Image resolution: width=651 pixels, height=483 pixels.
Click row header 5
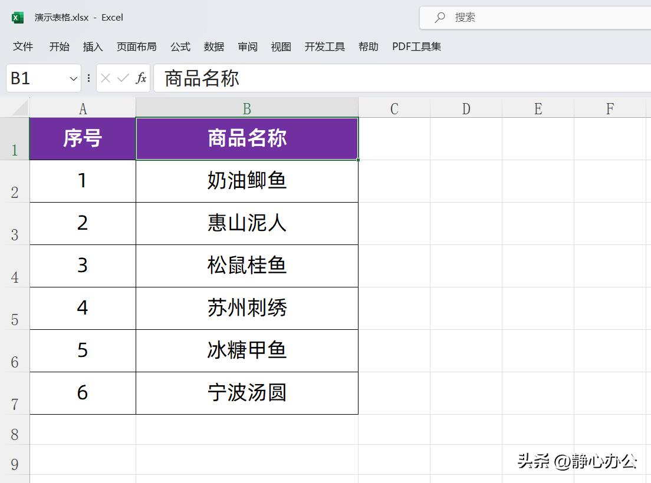16,308
